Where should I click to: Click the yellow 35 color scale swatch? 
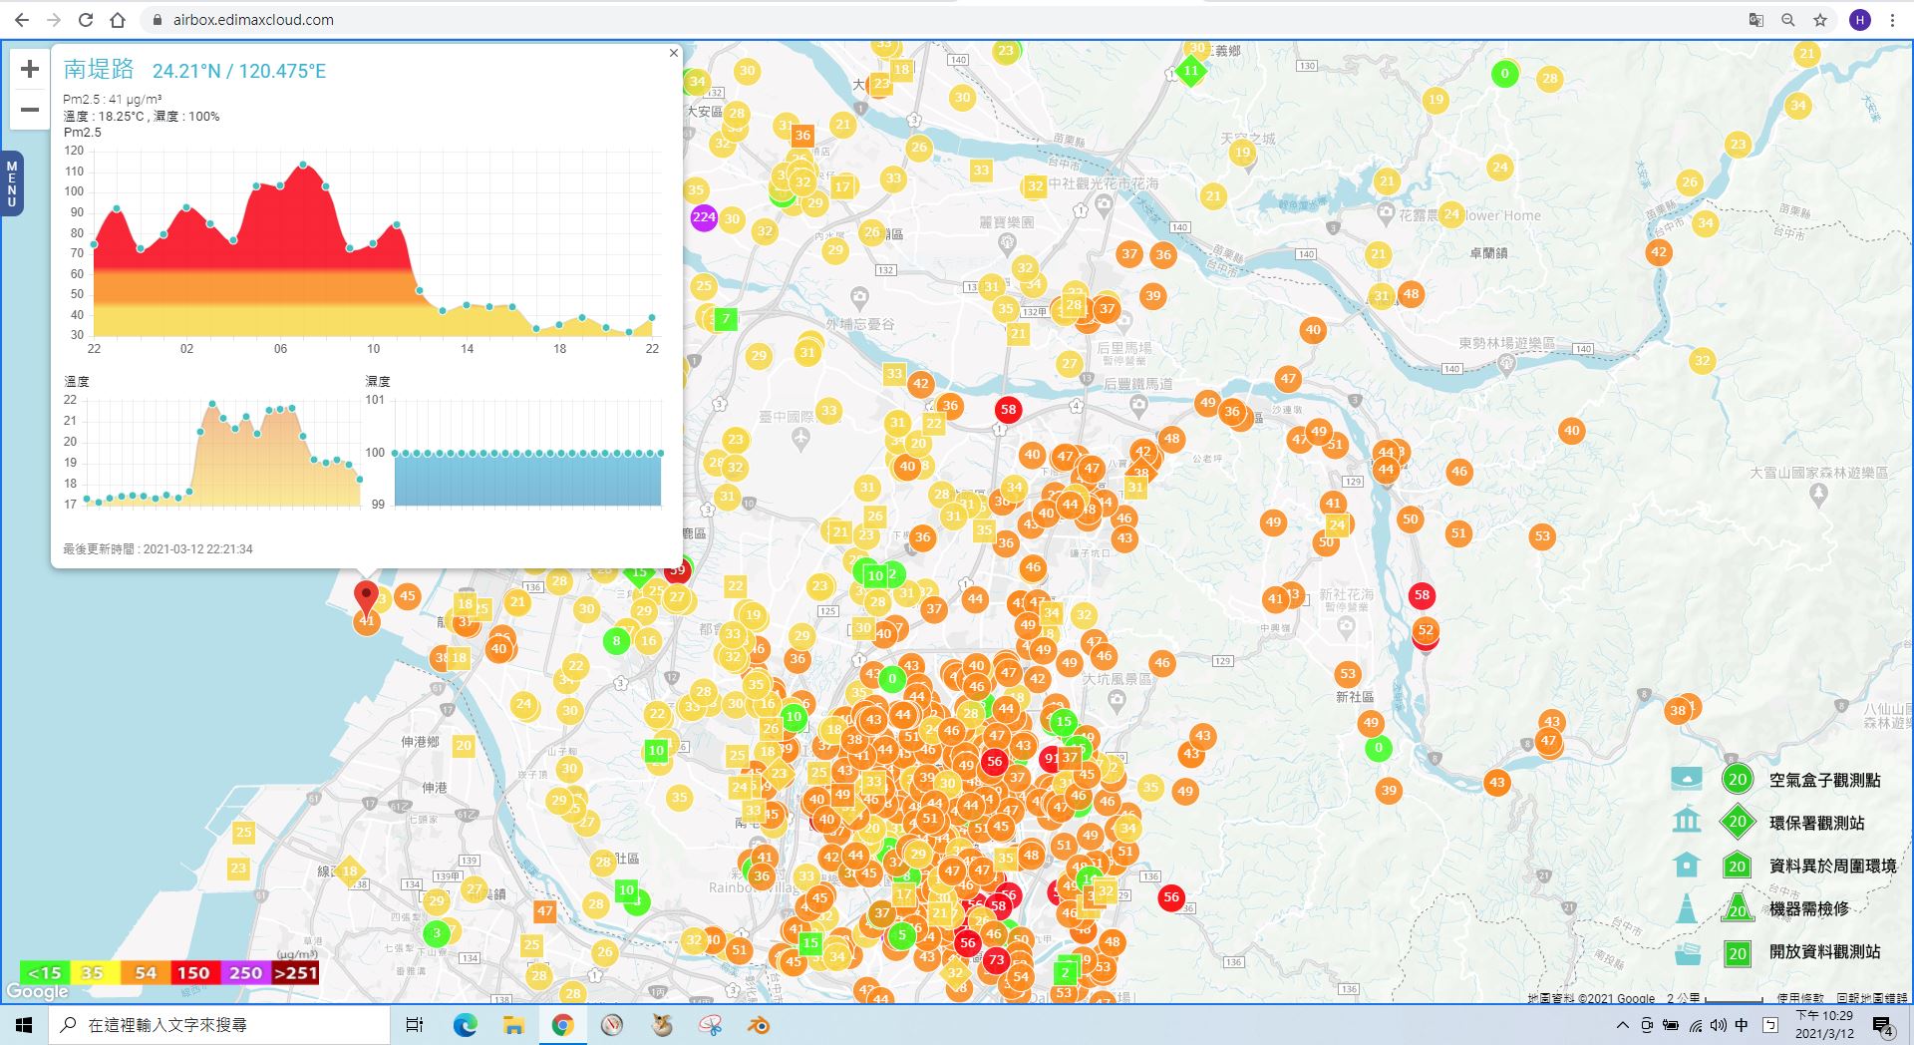coord(94,972)
